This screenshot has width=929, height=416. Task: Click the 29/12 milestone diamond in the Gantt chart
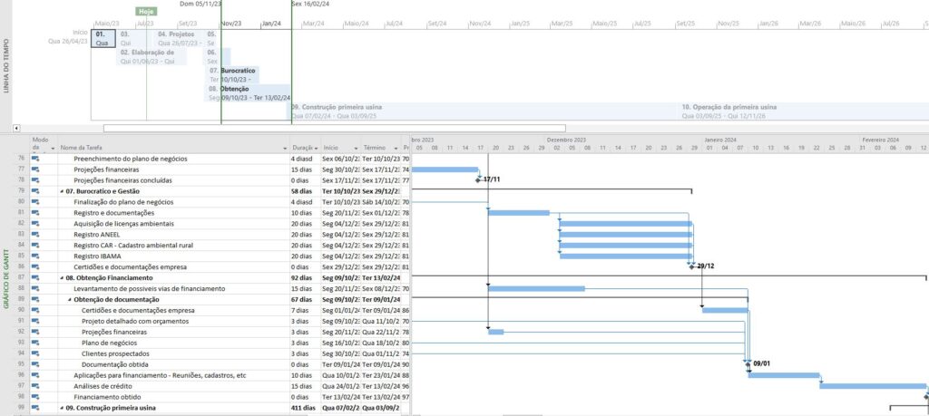click(691, 266)
